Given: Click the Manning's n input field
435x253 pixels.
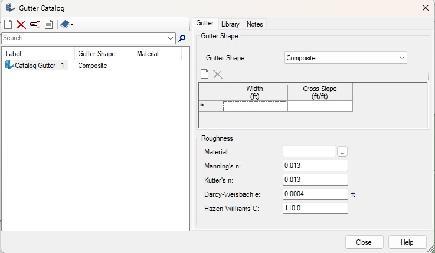Looking at the screenshot, I should point(315,166).
